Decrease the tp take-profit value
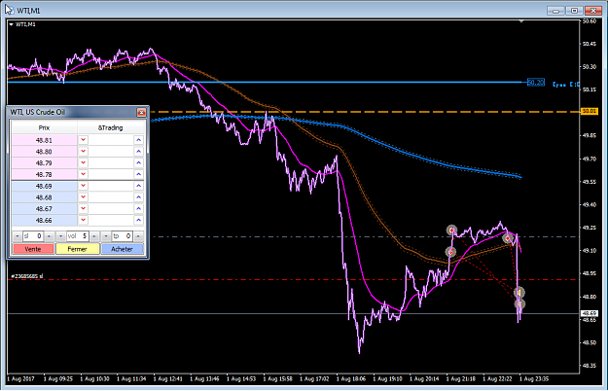Image resolution: width=608 pixels, height=391 pixels. 106,236
